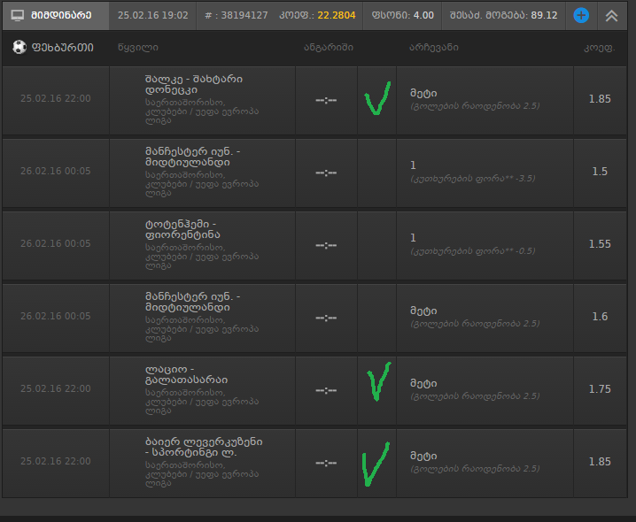This screenshot has height=522, width=636.
Task: Click the stake amount 4.00
Action: [x=423, y=15]
